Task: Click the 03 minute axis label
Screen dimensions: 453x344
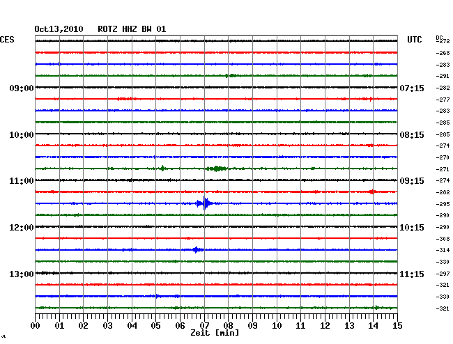Action: [108, 326]
